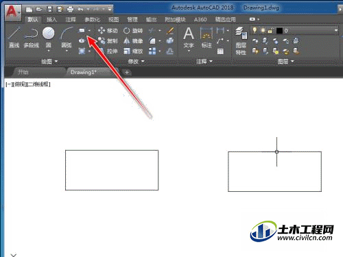Viewport: 343px width, 257px height.
Task: Expand the Trim tool dropdown arrow
Action: point(160,30)
